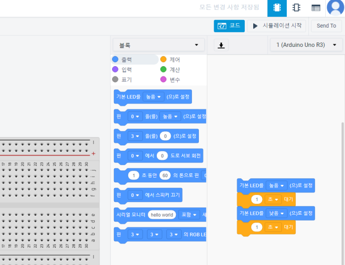
Task: Open component list table icon
Action: [316, 8]
